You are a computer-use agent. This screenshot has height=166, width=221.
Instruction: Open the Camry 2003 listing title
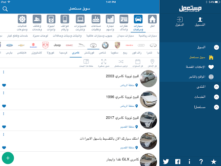point(122,76)
